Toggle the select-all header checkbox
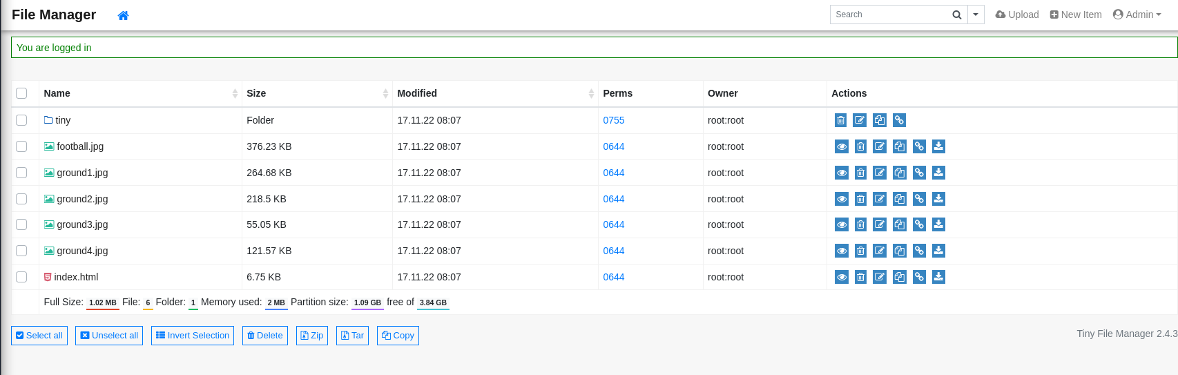Viewport: 1178px width, 375px height. [21, 93]
